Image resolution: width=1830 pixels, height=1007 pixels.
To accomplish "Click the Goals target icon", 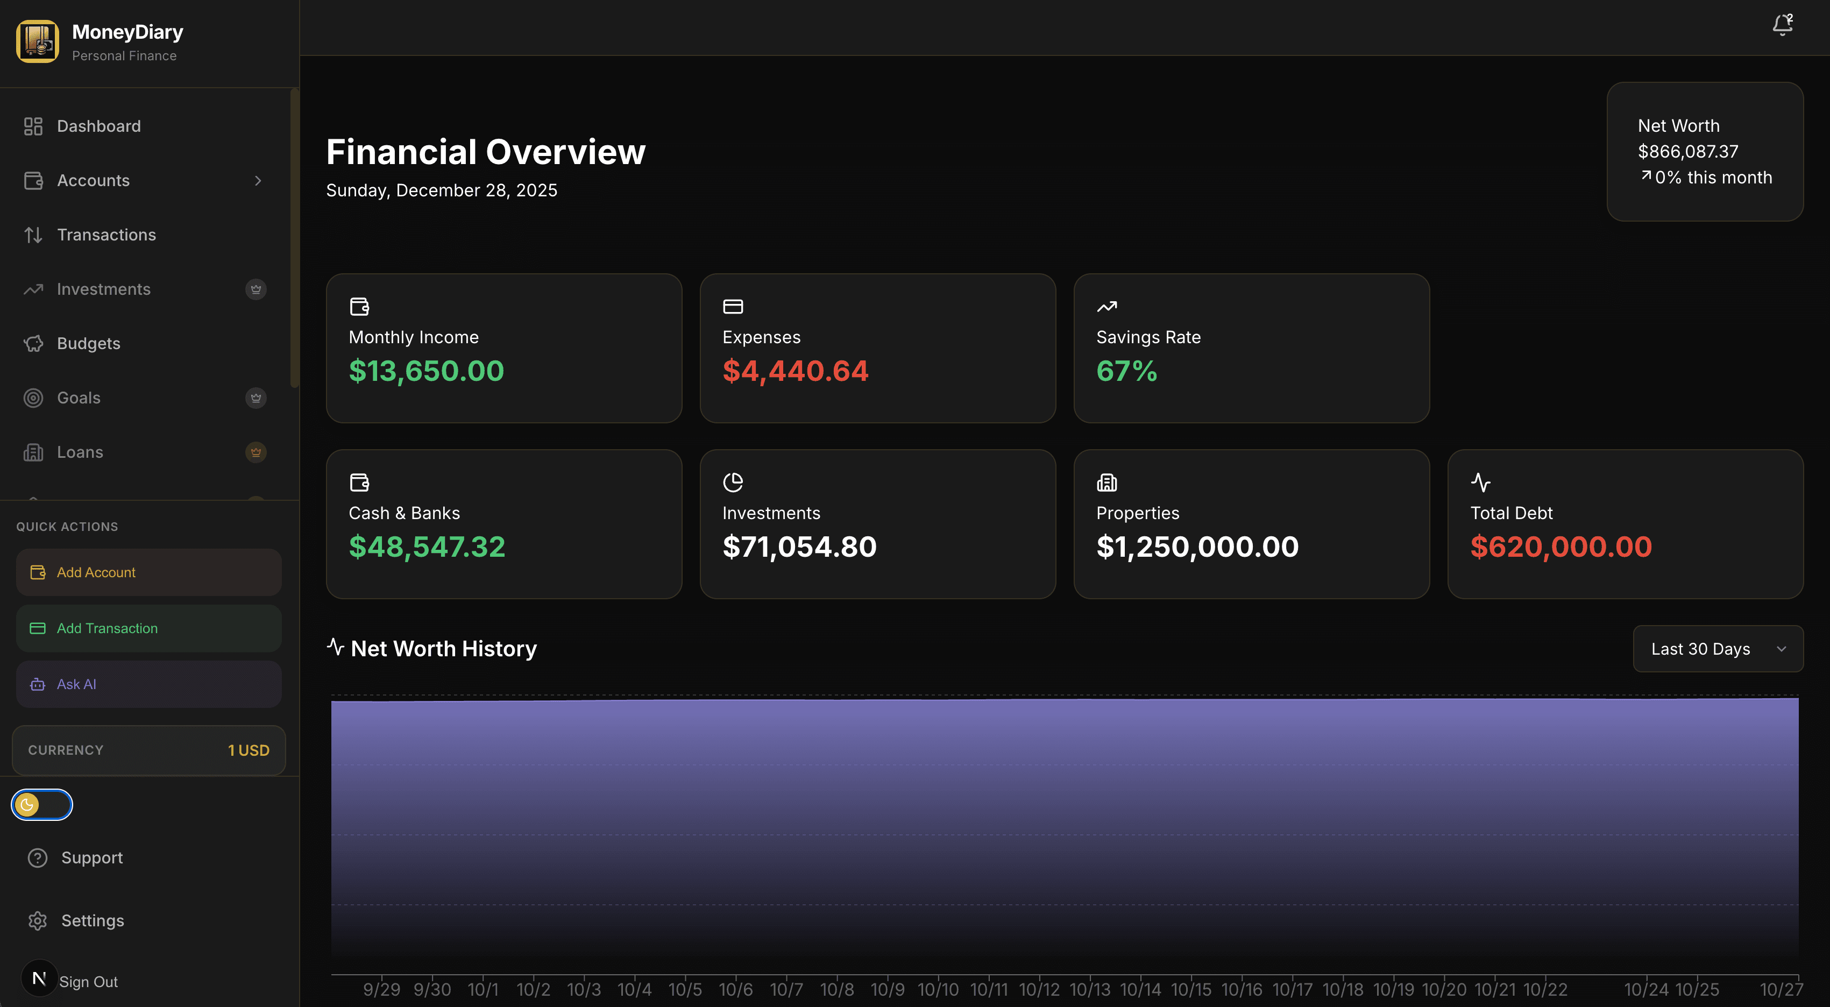I will (x=33, y=398).
